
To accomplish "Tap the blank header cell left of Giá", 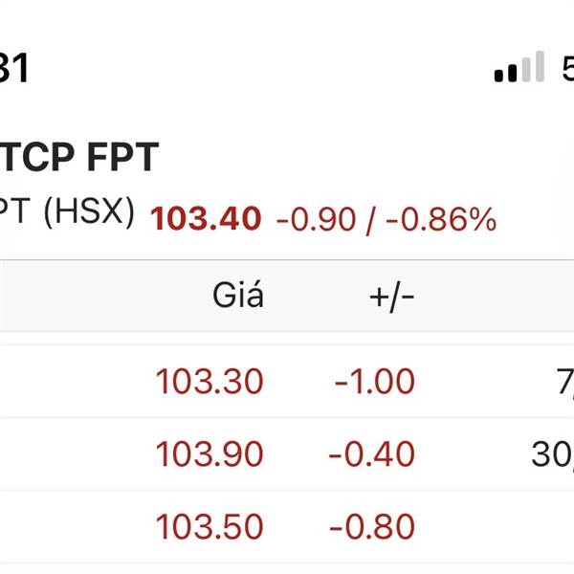I will click(x=77, y=297).
